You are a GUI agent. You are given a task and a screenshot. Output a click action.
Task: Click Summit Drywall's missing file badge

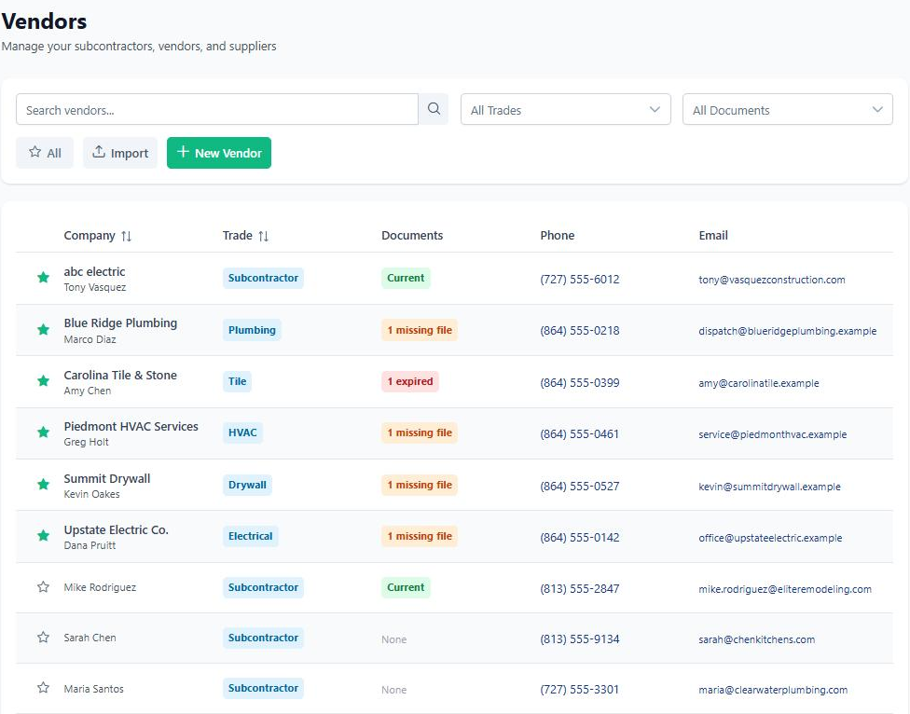click(x=419, y=485)
